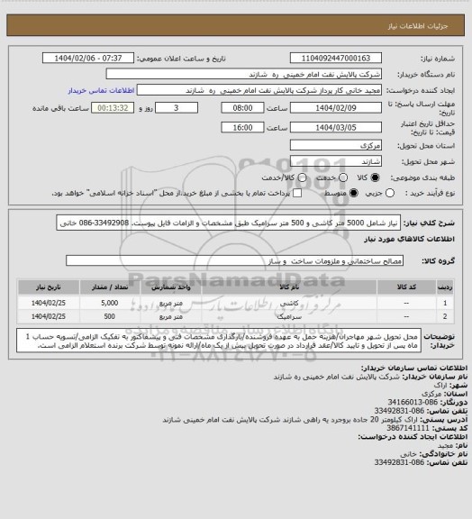Click the تعداد / مقدار column header
Image resolution: width=472 pixels, height=519 pixels.
tap(110, 287)
